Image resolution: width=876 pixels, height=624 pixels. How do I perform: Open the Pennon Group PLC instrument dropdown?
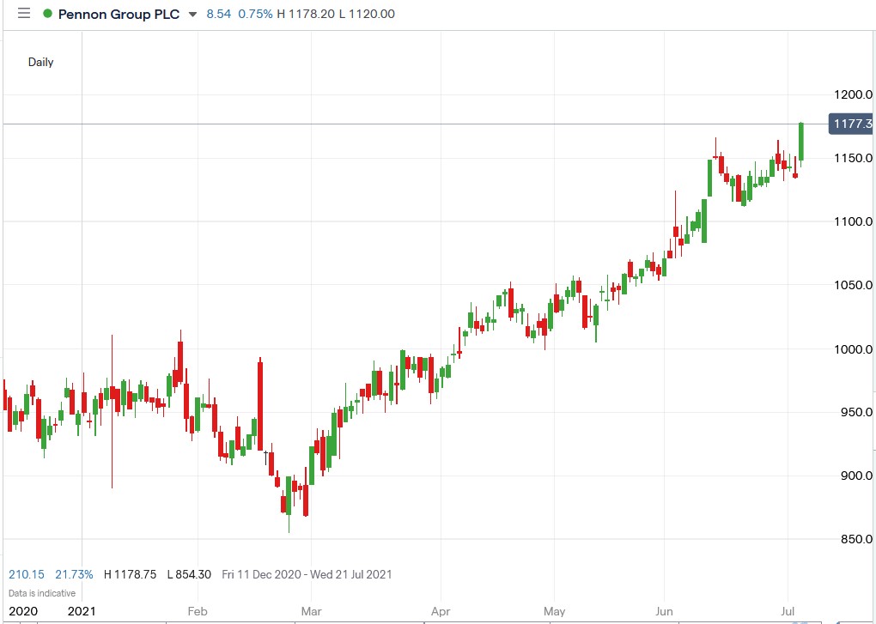tap(192, 15)
